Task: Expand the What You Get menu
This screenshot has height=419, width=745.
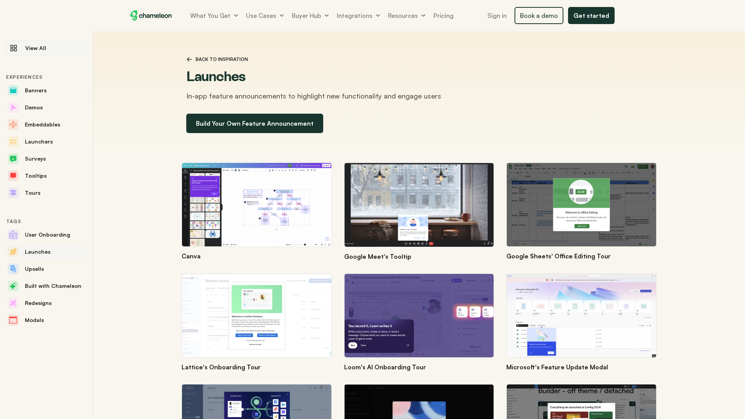Action: coord(214,16)
